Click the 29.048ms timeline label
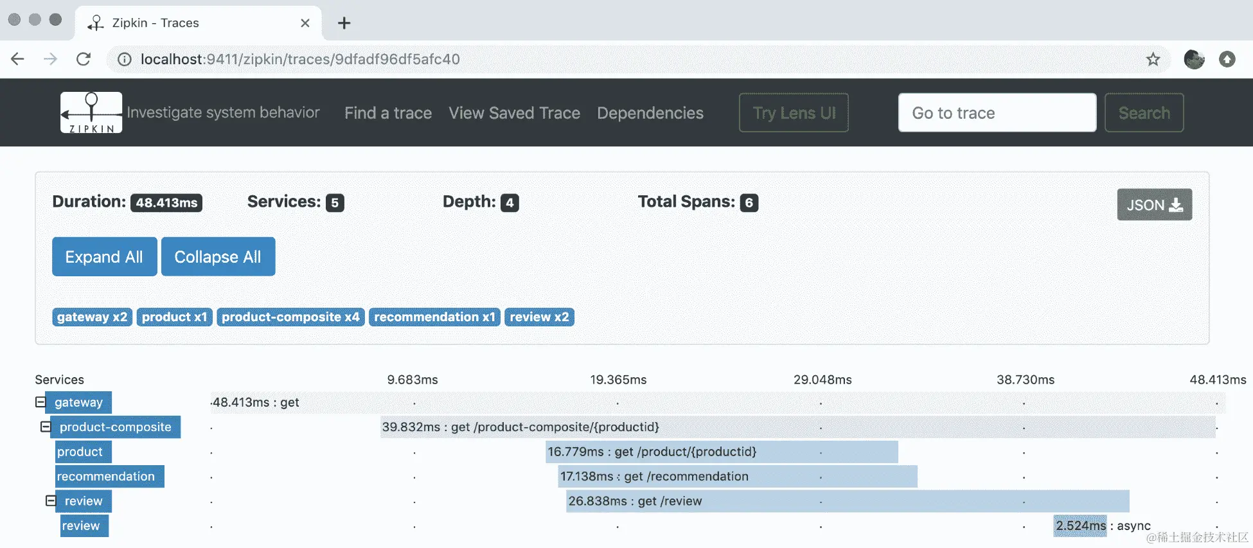Viewport: 1253px width, 548px height. (822, 380)
